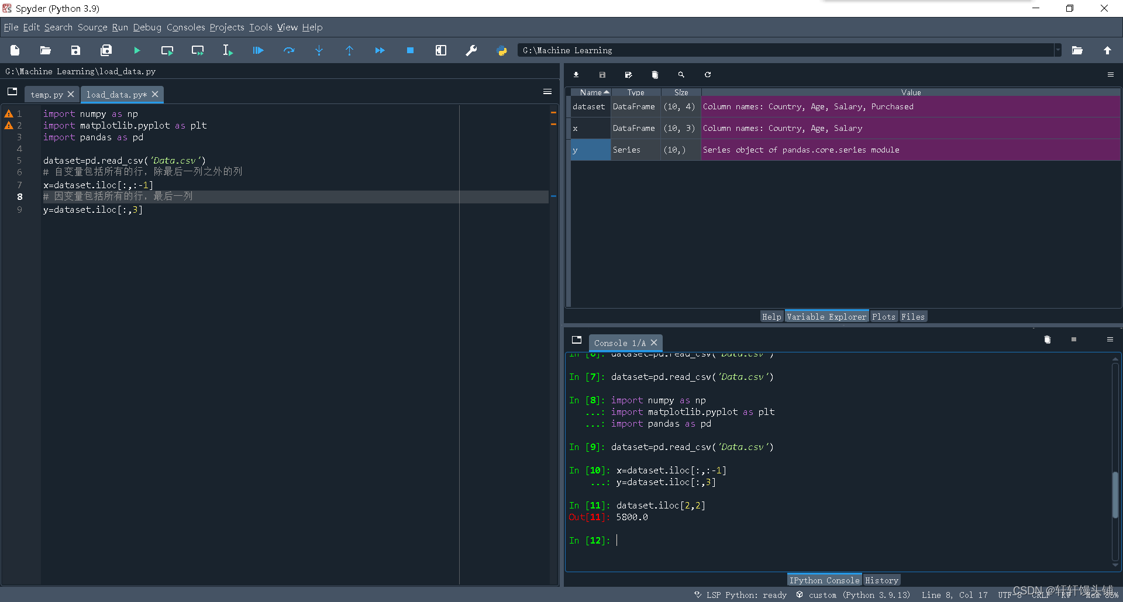The image size is (1123, 602).
Task: Open file using the folder toolbar icon
Action: click(46, 51)
